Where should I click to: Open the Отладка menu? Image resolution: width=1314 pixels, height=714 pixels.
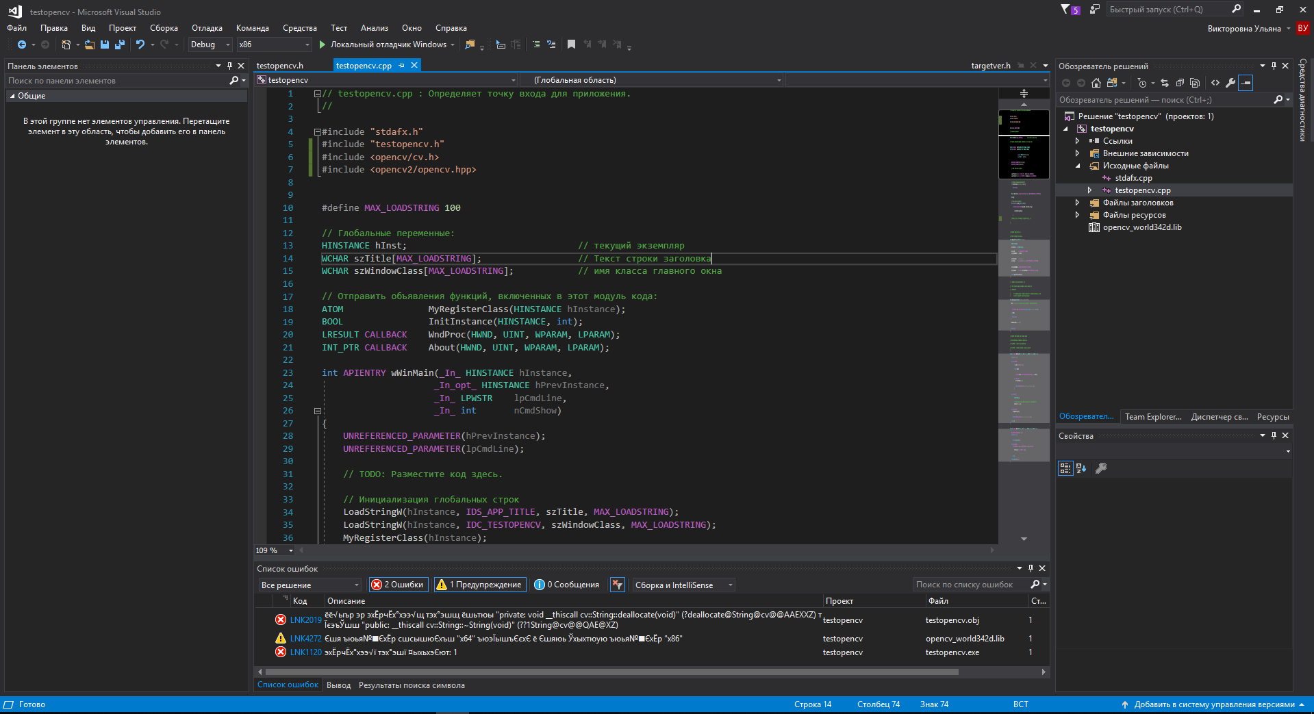[207, 28]
